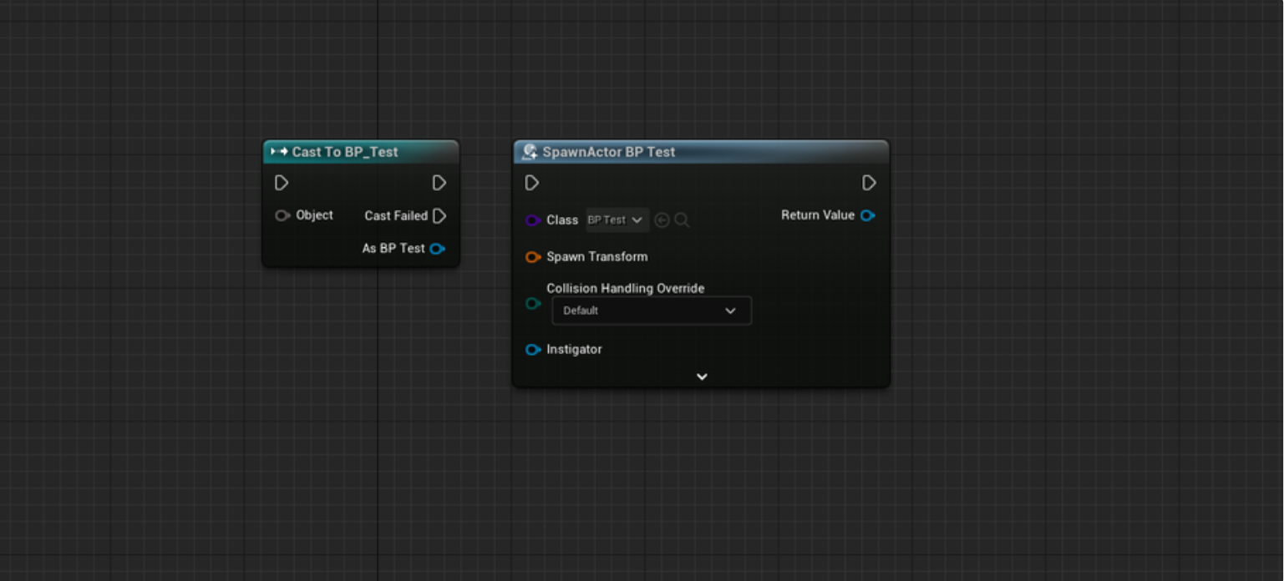Click the Collision Handling Override pin

pos(532,304)
